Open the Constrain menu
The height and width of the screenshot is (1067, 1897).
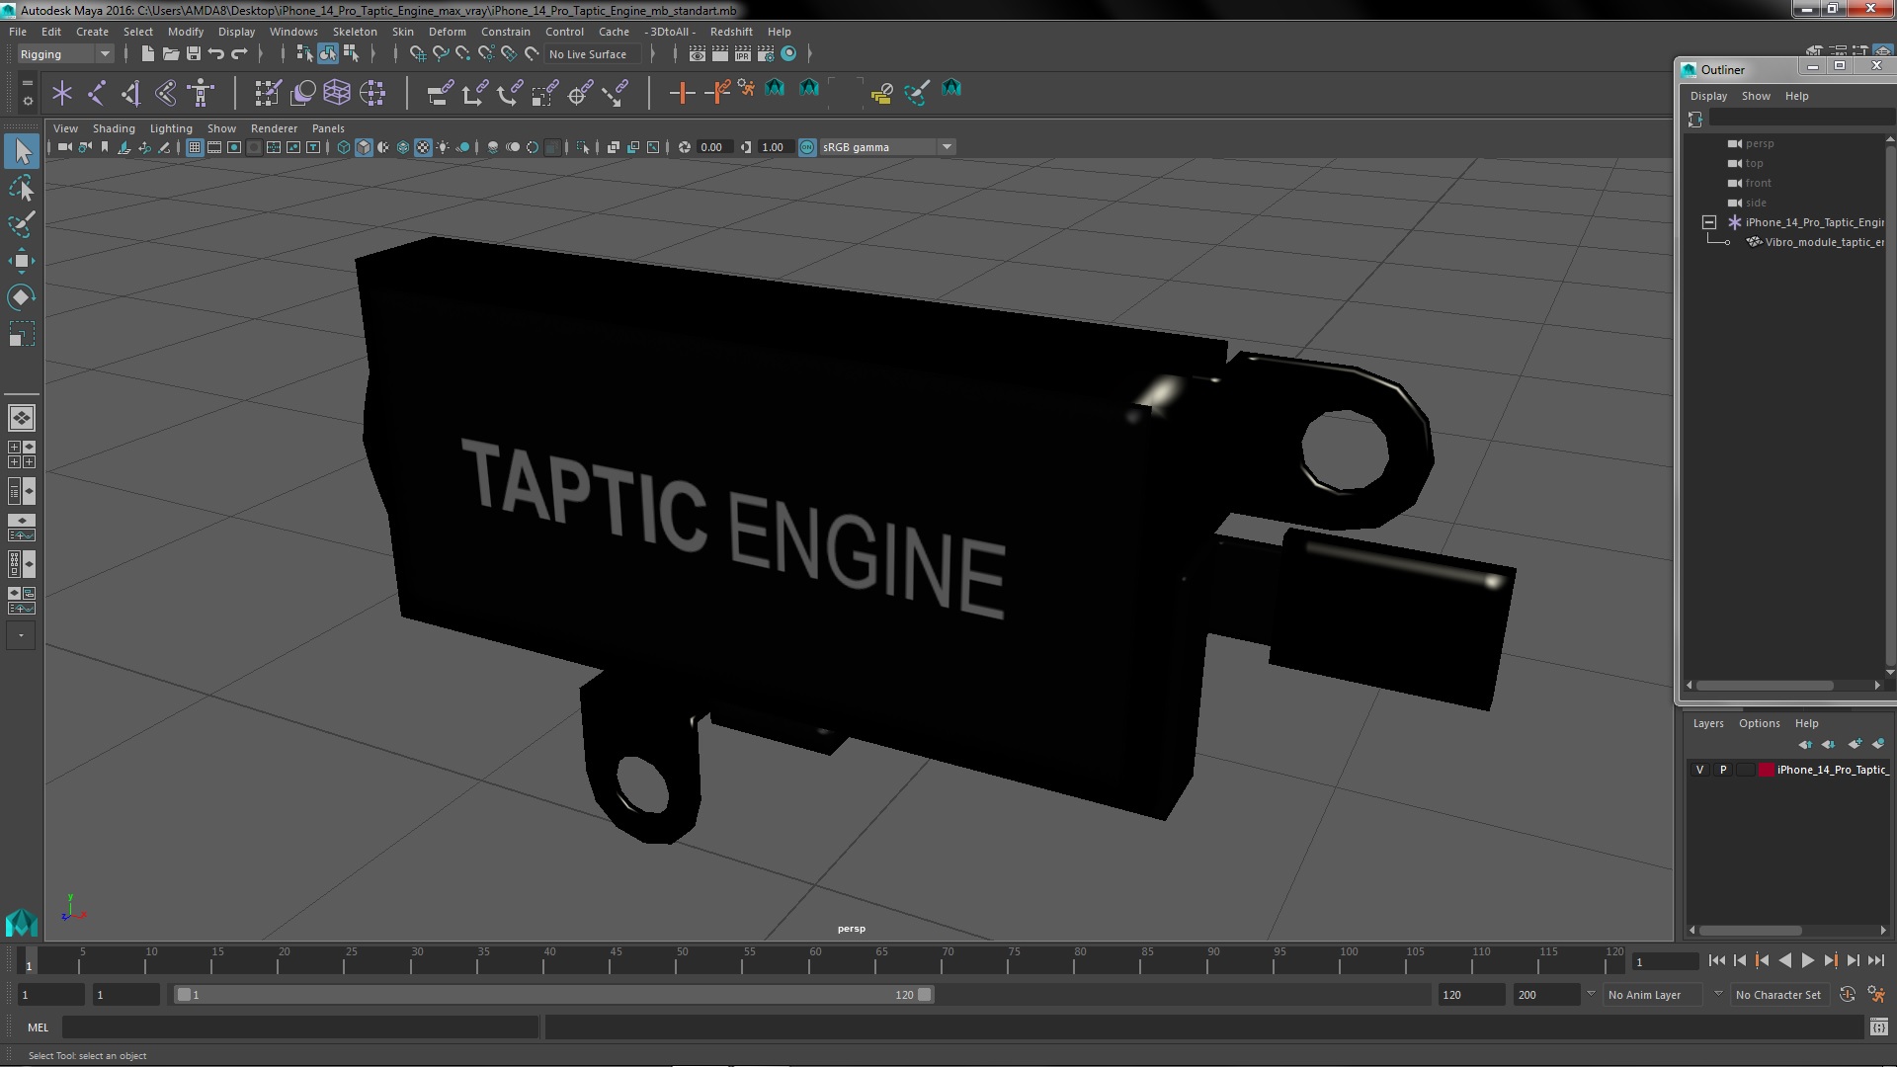505,32
